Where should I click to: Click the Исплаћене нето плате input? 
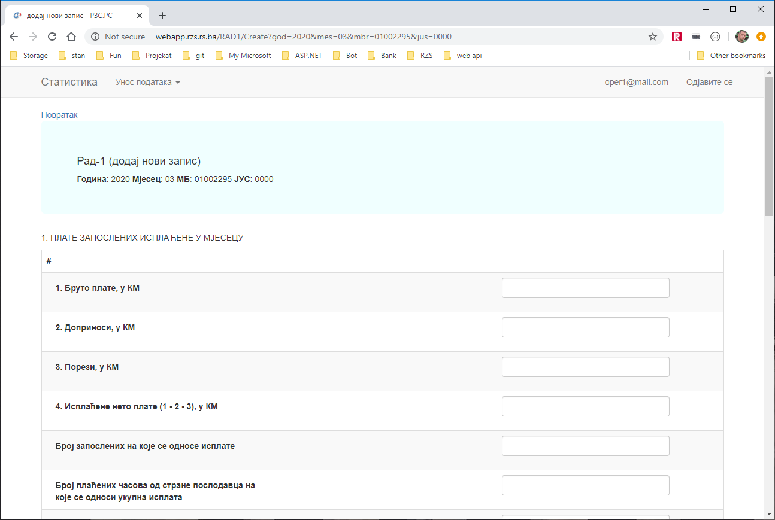point(585,406)
